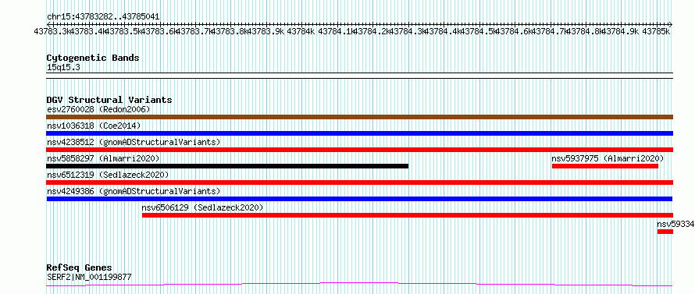Screen dimensions: 695x294
Task: Click the red nsv5937975 variant bar
Action: pyautogui.click(x=605, y=166)
